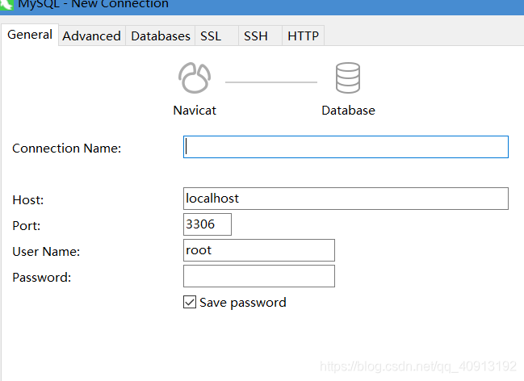
Task: Click the 'Host:' label
Action: (27, 200)
